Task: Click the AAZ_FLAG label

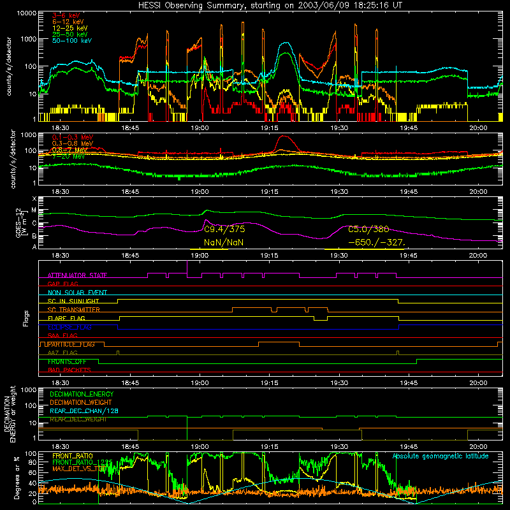Action: pyautogui.click(x=62, y=353)
